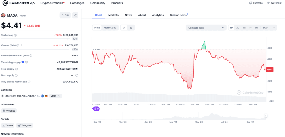This screenshot has height=137, width=285.
Task: Click Circulating supply info icon
Action: 26,62
